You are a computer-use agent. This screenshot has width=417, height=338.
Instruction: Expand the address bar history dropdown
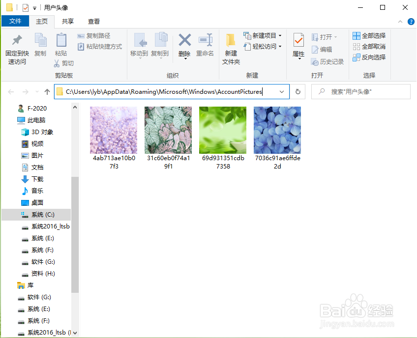pos(282,92)
